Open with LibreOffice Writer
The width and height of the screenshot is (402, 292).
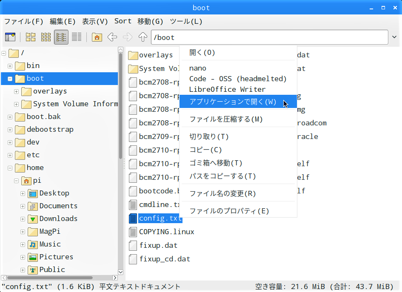tap(238, 89)
